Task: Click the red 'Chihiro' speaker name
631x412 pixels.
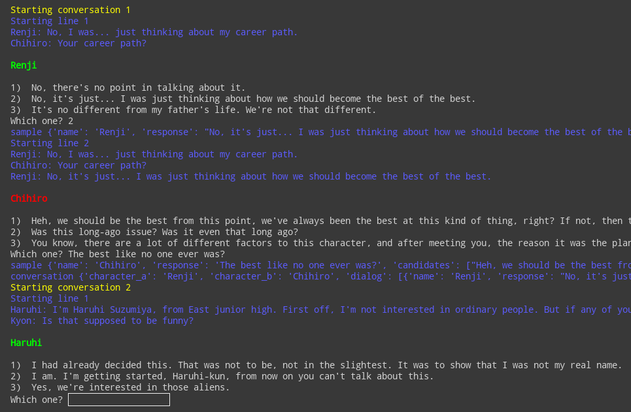Action: (x=29, y=198)
